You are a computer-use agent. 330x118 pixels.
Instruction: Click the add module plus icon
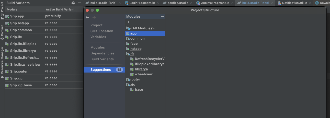[x=128, y=22]
